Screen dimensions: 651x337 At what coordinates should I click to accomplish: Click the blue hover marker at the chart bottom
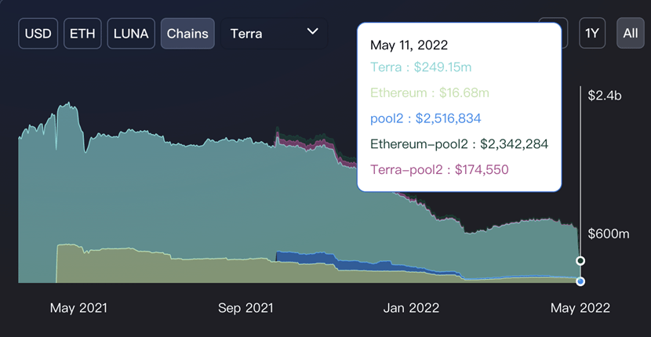click(x=580, y=281)
